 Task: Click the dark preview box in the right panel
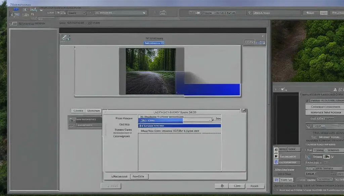click(x=286, y=118)
